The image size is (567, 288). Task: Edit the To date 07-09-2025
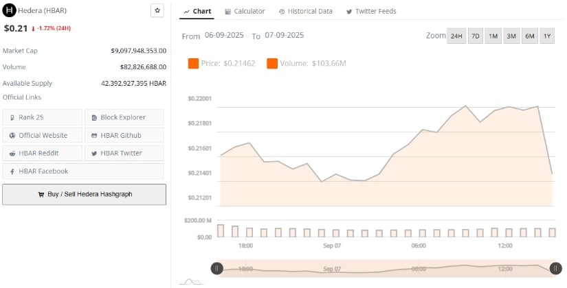coord(285,36)
